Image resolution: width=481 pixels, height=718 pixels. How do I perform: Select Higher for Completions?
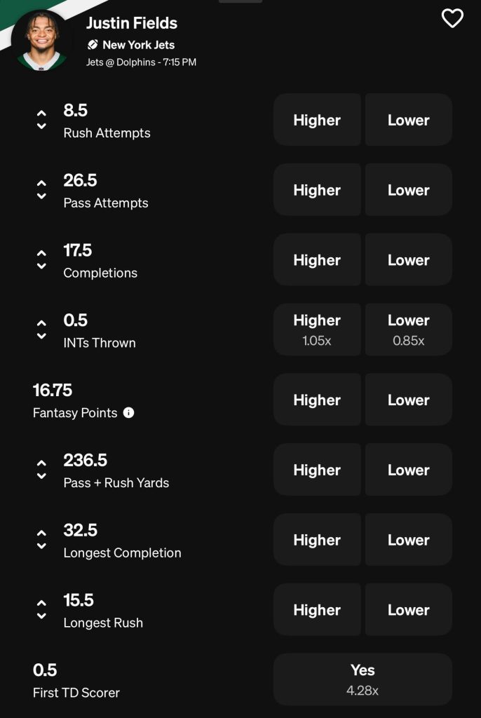317,260
